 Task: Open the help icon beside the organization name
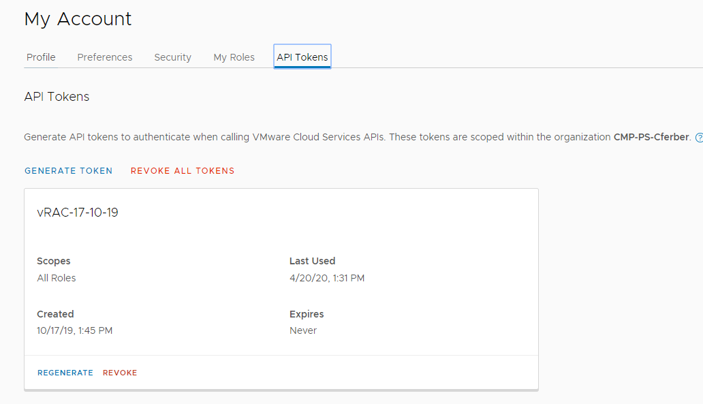point(699,138)
